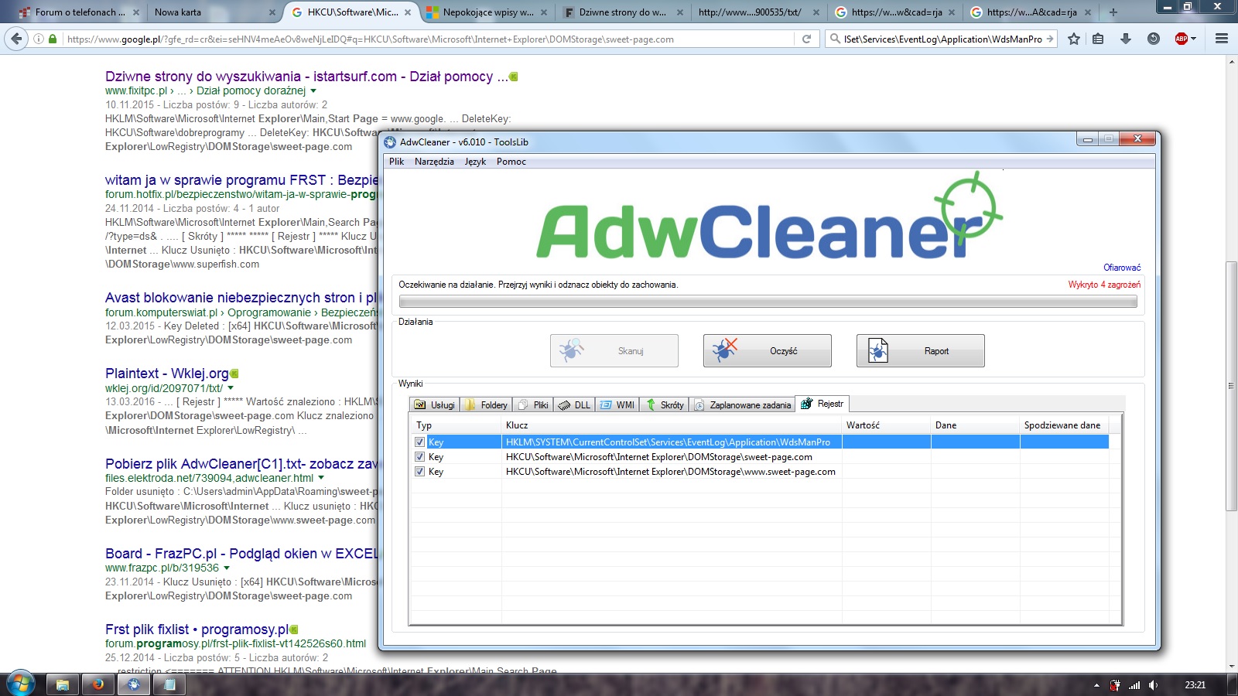Viewport: 1238px width, 696px height.
Task: Bookmark this page with the star icon
Action: tap(1074, 39)
